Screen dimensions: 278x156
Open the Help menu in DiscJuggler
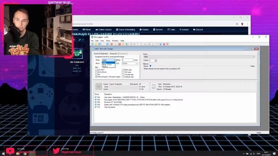122,41
